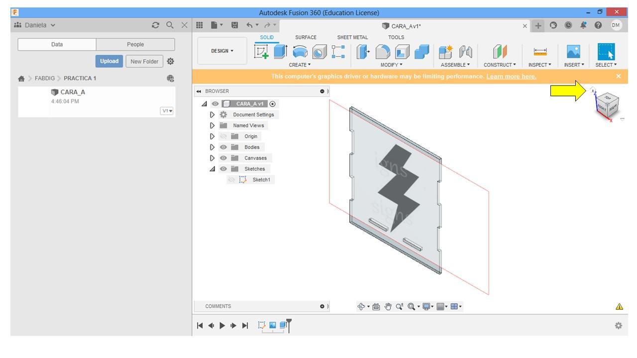Image resolution: width=637 pixels, height=358 pixels.
Task: Select the Shell tool
Action: [402, 52]
